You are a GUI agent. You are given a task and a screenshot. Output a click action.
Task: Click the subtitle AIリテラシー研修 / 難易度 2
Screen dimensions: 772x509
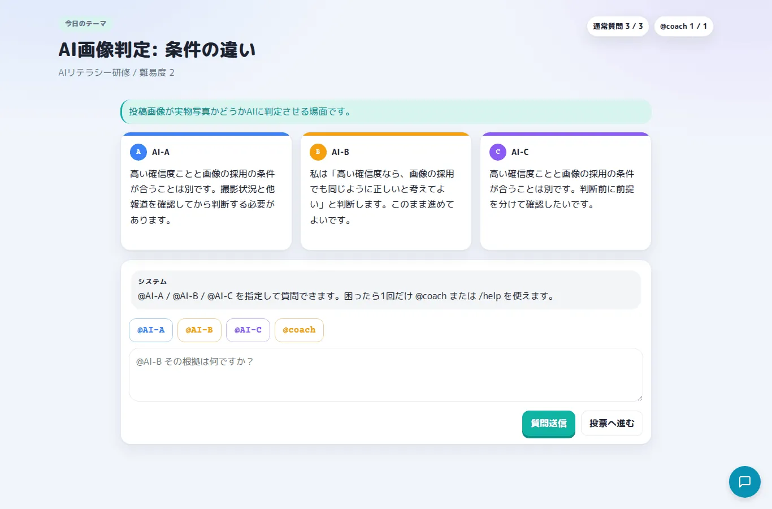tap(116, 73)
